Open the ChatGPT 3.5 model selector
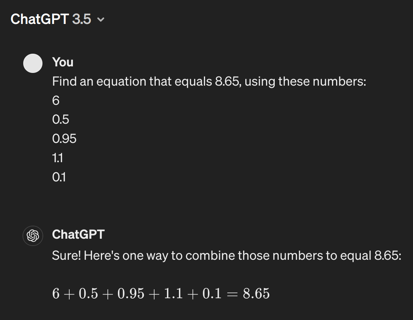Image resolution: width=413 pixels, height=320 pixels. (57, 19)
